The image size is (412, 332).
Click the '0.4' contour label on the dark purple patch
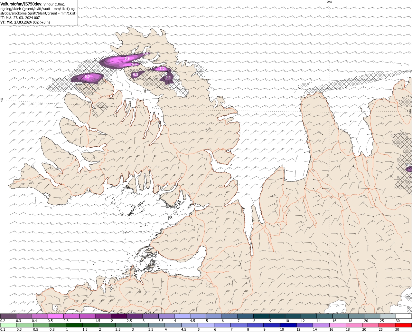(x=168, y=77)
